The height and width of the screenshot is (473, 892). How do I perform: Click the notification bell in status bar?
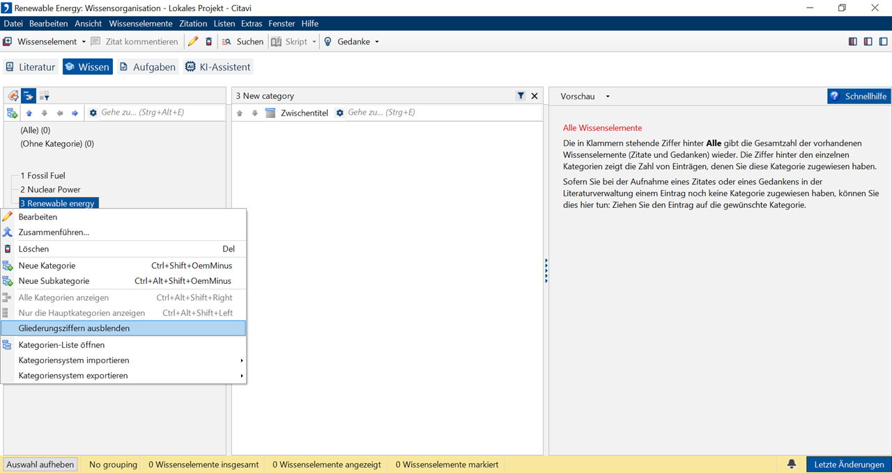[792, 464]
